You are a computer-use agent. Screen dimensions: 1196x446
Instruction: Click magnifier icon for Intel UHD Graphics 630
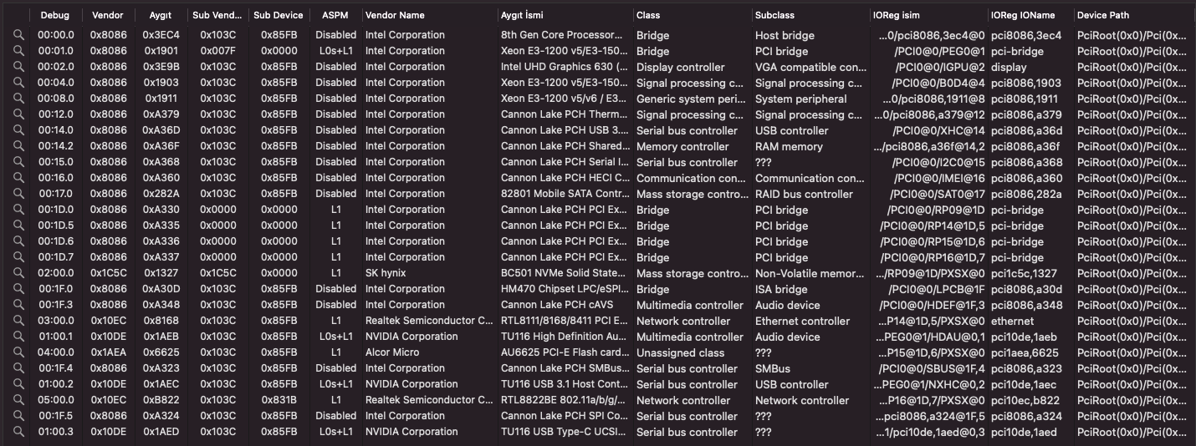18,67
